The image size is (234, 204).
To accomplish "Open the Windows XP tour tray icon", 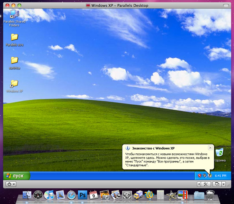I will (210, 176).
